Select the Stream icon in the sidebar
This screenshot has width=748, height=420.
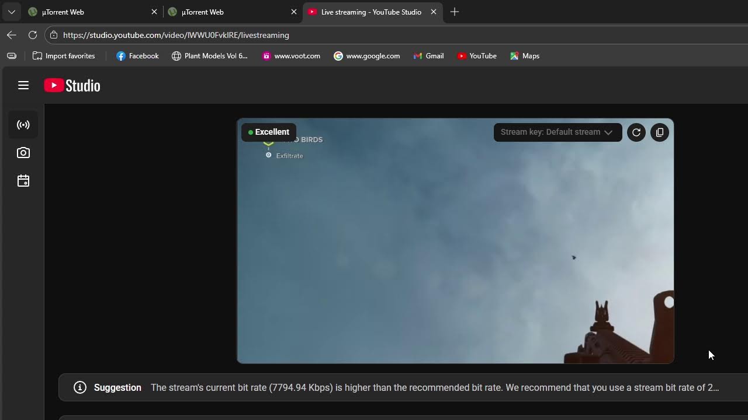click(x=23, y=125)
